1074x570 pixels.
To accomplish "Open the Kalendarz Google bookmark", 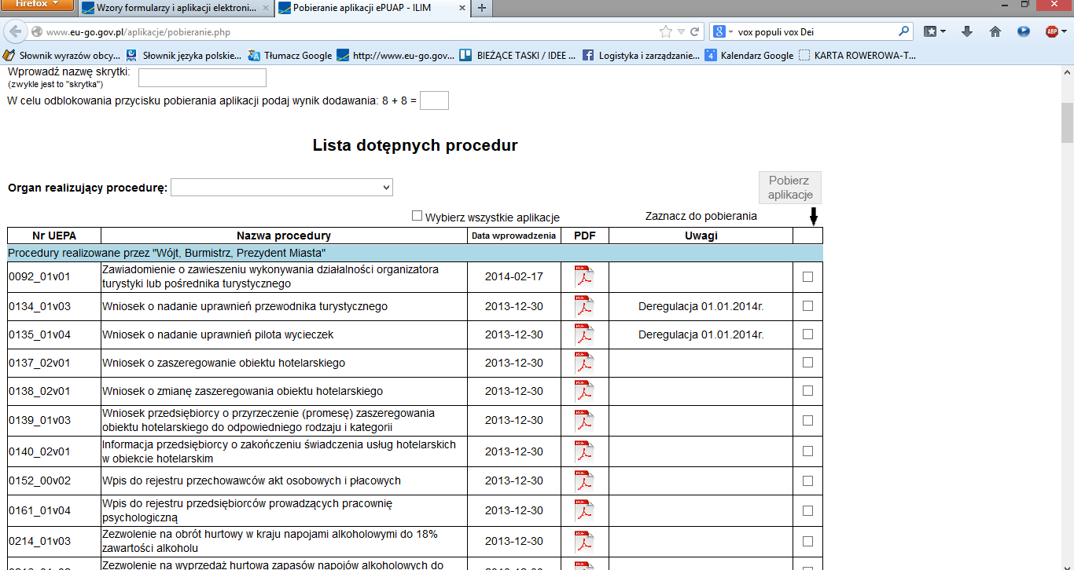I will pyautogui.click(x=749, y=55).
